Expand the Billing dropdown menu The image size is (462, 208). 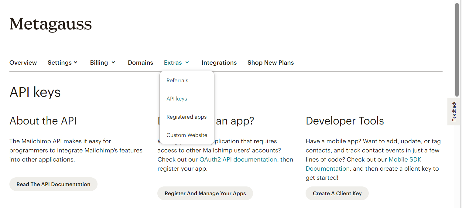click(102, 63)
